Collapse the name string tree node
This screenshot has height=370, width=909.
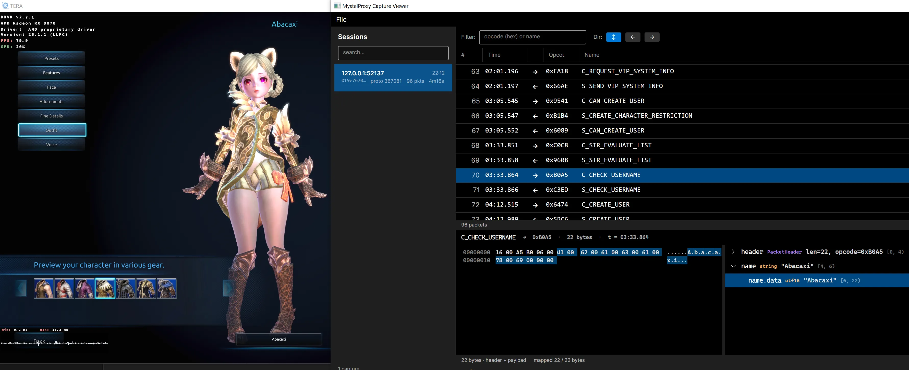pyautogui.click(x=733, y=266)
